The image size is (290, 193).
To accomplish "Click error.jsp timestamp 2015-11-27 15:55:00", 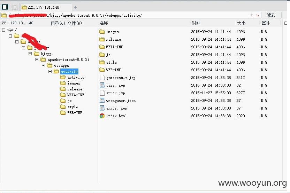I will pyautogui.click(x=211, y=93).
